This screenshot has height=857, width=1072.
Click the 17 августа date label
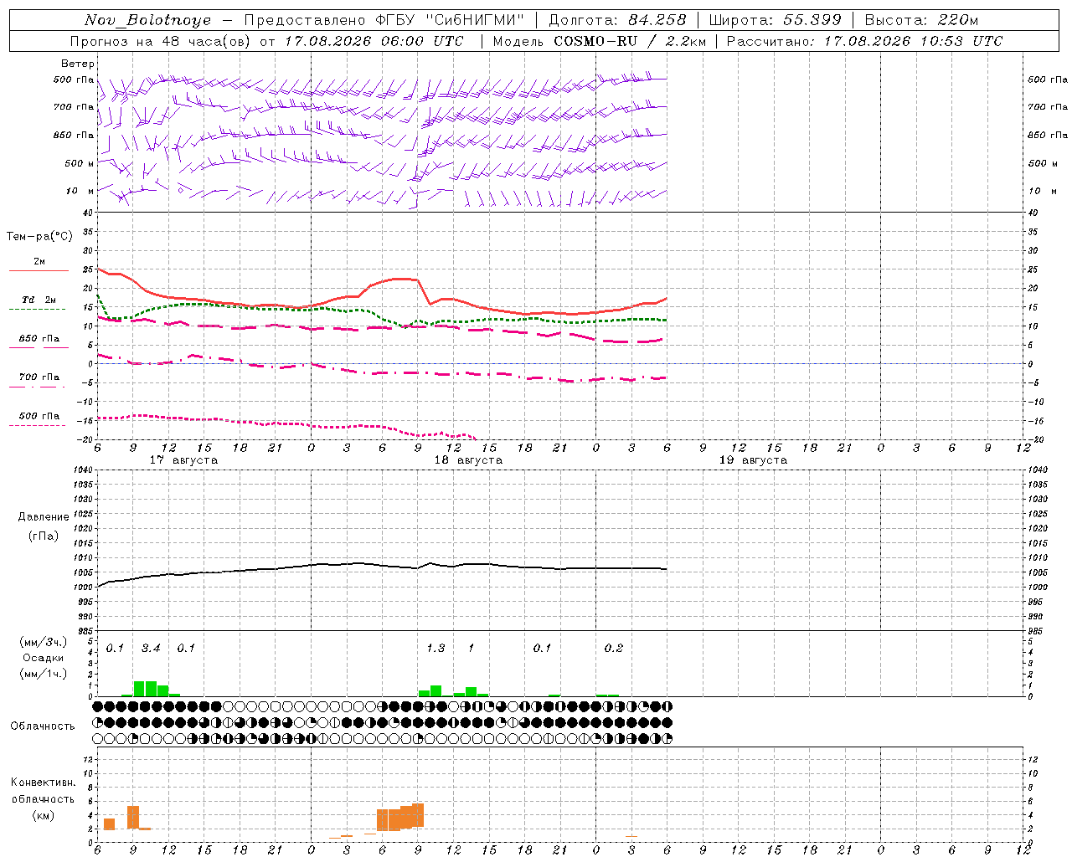point(183,460)
